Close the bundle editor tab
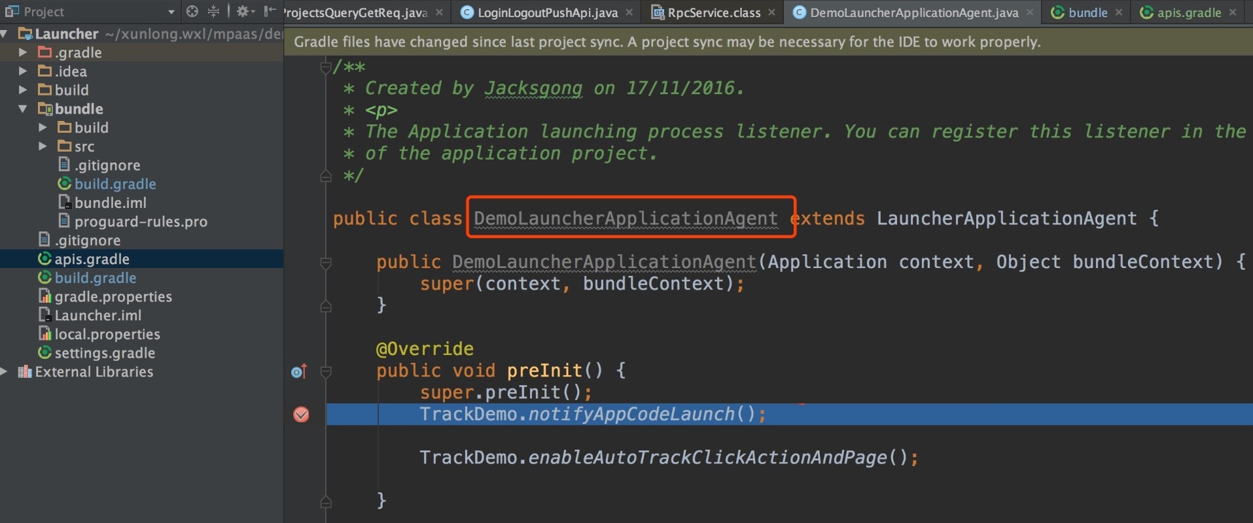Viewport: 1253px width, 523px height. [1119, 12]
